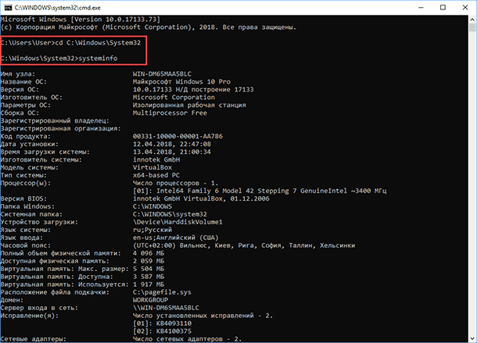Image resolution: width=477 pixels, height=343 pixels.
Task: Click the 'Название ОС:' label
Action: coord(23,82)
